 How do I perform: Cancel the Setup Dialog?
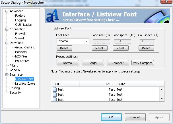click(x=135, y=117)
